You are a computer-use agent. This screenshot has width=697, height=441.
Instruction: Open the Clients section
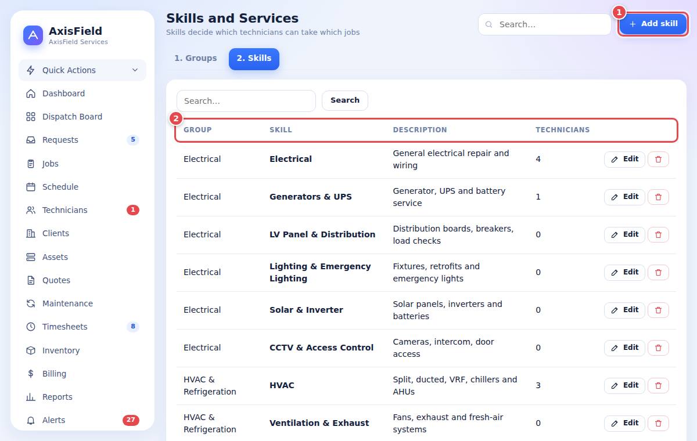pos(82,233)
